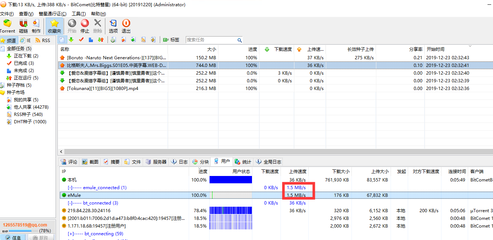Screen dimensions: 493x240
Task: Select 他人共享 (44278) in sidebar
Action: click(x=31, y=107)
